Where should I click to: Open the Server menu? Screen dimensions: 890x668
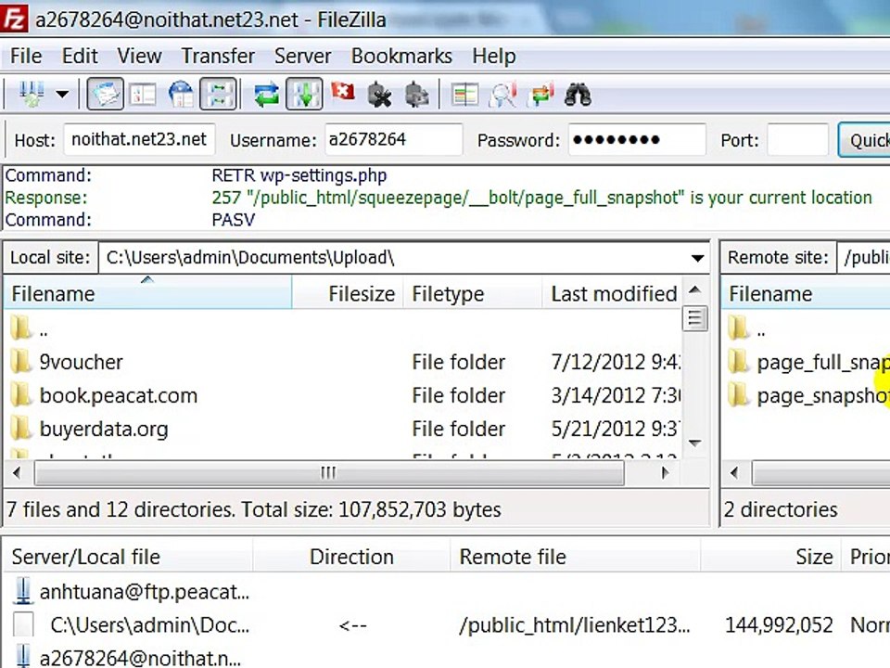coord(302,56)
